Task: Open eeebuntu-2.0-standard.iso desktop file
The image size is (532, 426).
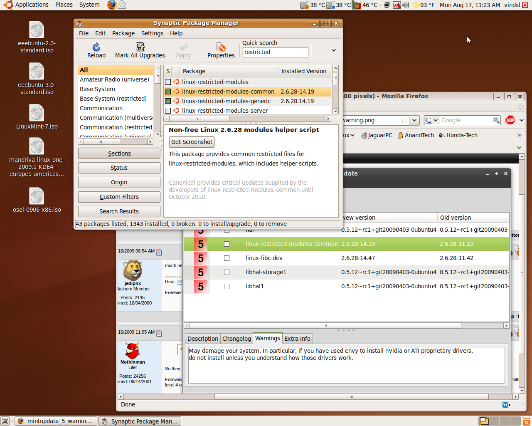Action: click(x=37, y=37)
